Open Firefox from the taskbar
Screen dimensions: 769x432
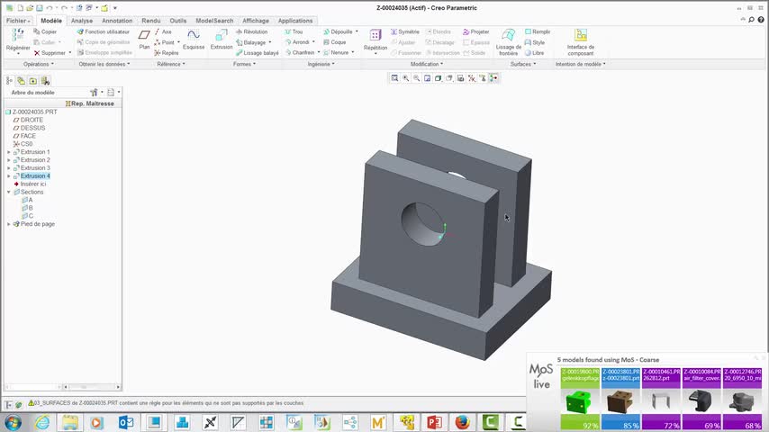pyautogui.click(x=462, y=422)
